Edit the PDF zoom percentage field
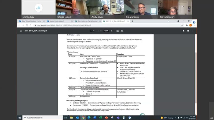The width and height of the screenshot is (214, 120). 106,31
